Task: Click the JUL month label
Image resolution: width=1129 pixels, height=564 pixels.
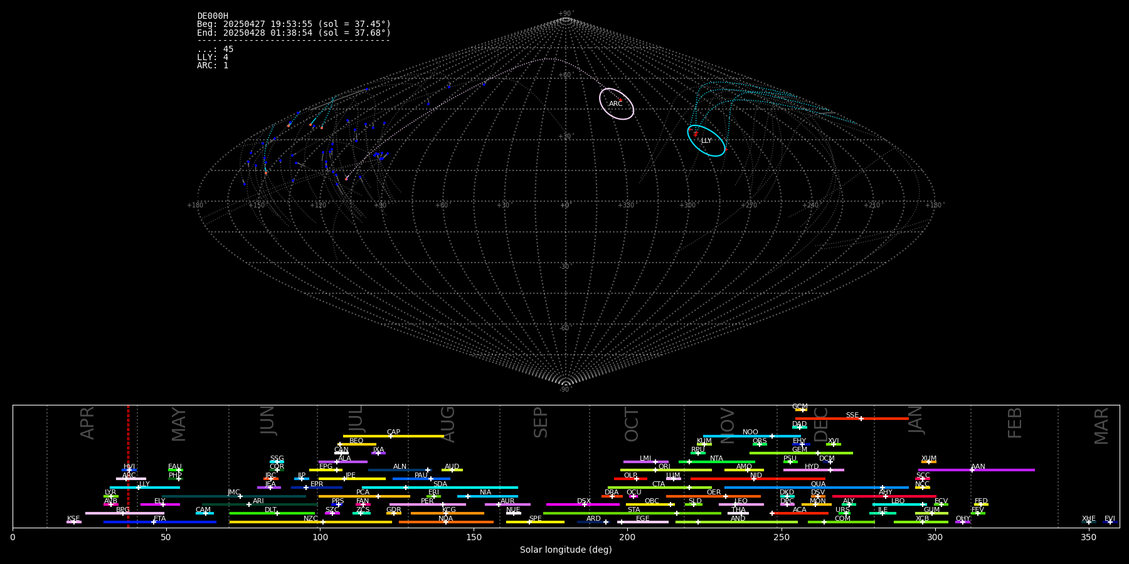Action: point(356,419)
